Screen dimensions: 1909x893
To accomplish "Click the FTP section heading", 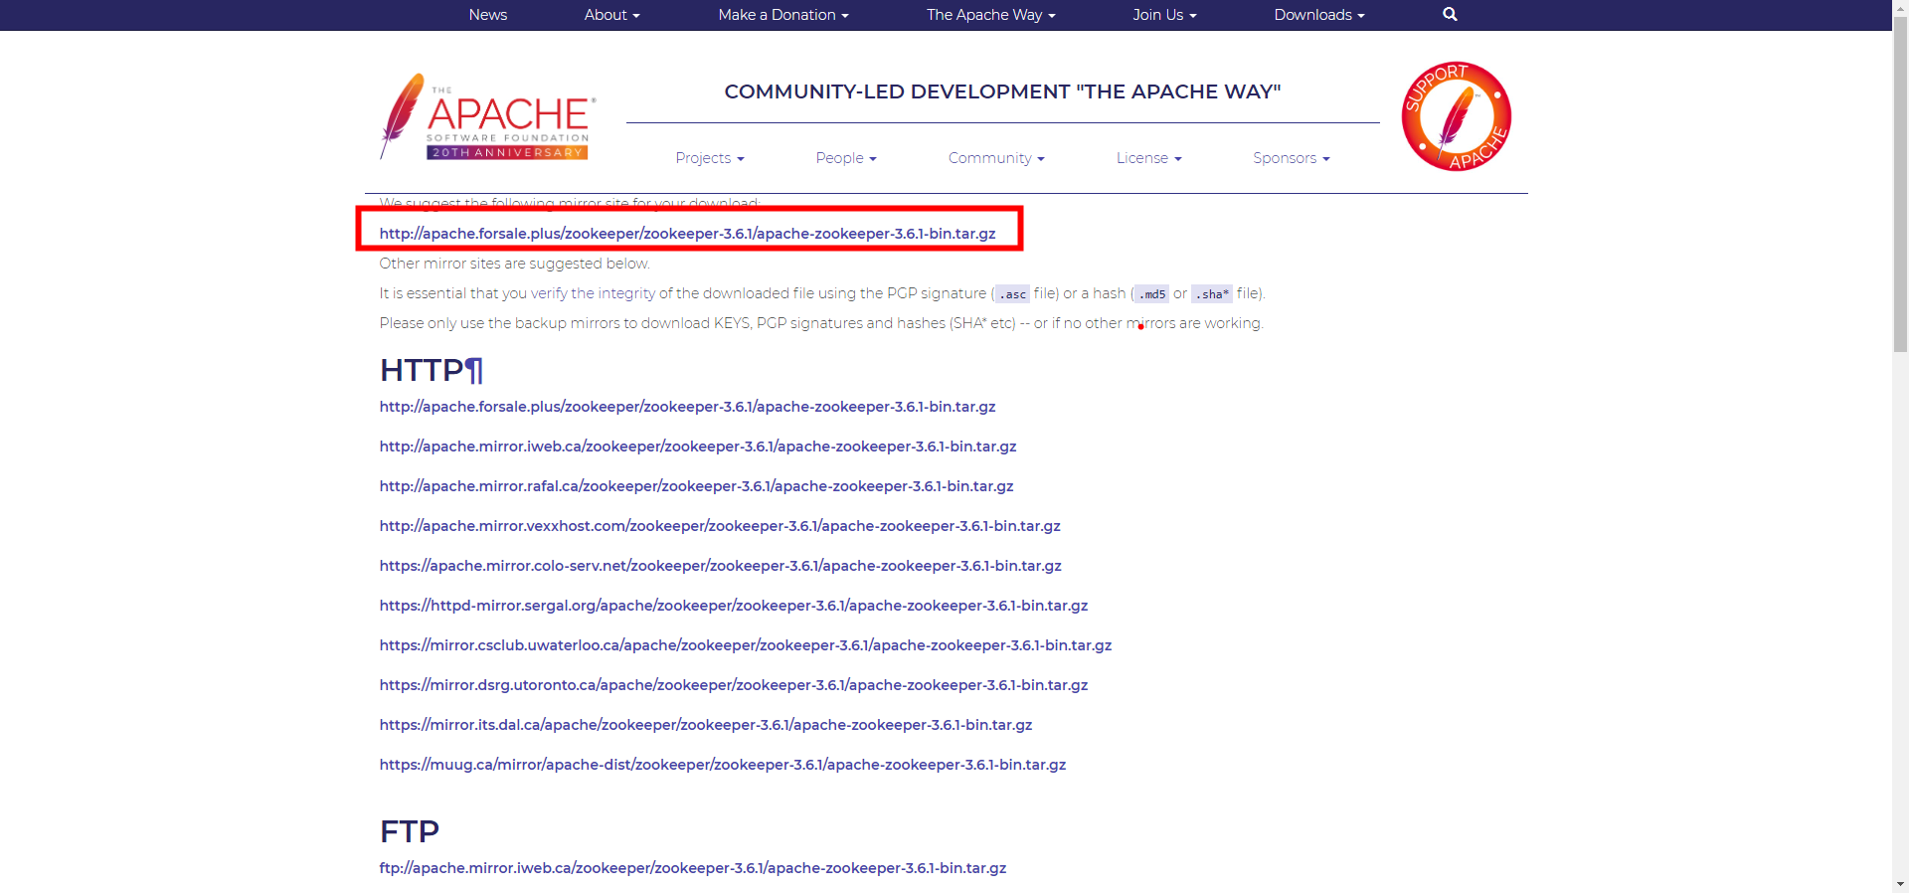I will point(410,831).
